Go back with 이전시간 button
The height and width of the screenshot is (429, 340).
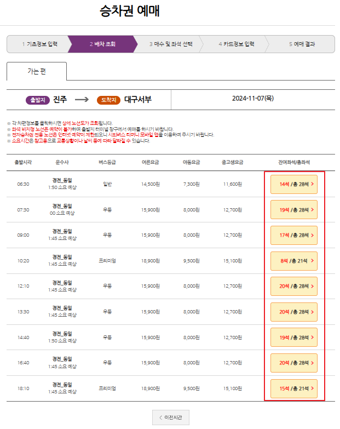coord(170,417)
